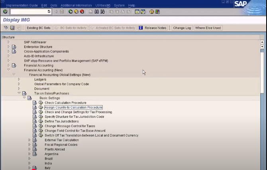Image resolution: width=267 pixels, height=170 pixels.
Task: Click the Find binoculars icon
Action: coord(96,12)
